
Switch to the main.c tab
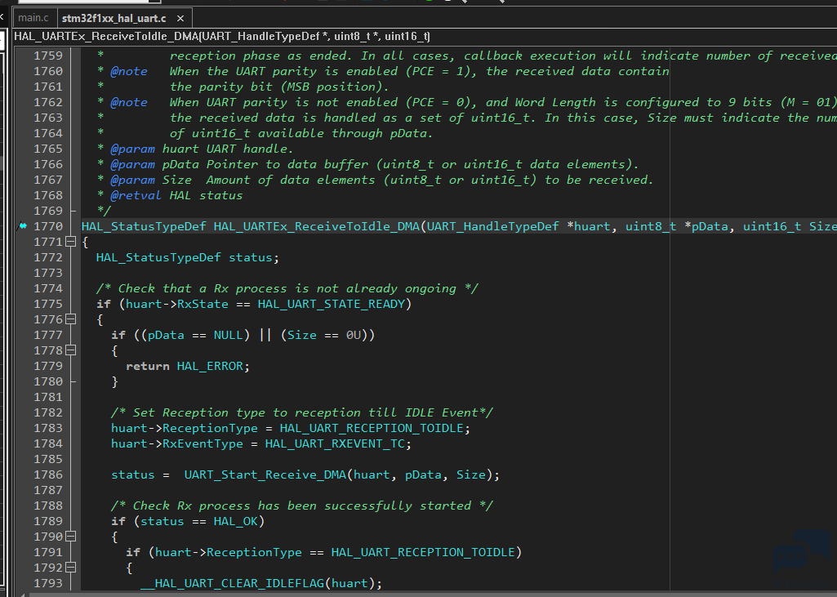point(33,17)
